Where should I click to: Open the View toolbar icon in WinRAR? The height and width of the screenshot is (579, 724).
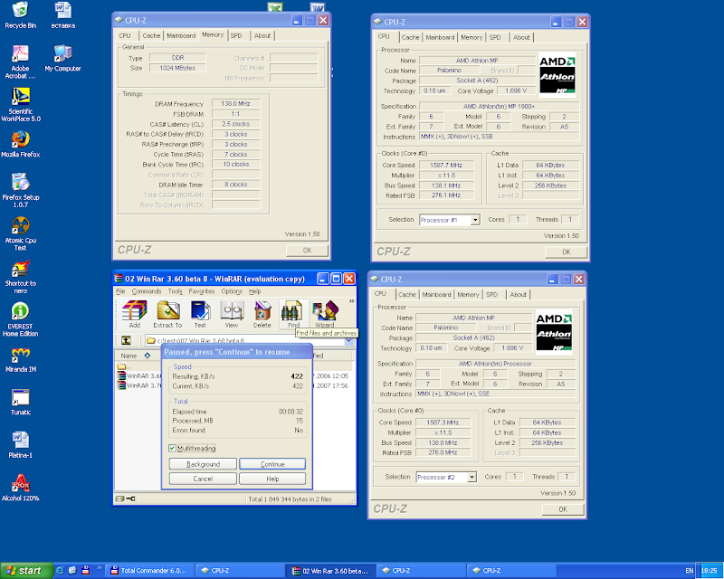(231, 312)
